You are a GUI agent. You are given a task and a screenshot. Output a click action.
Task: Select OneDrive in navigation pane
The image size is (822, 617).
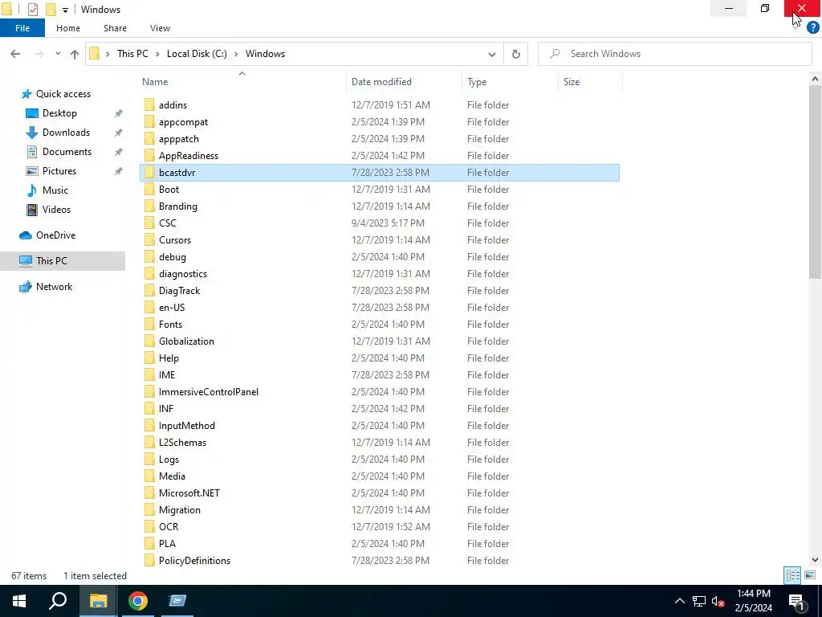tap(55, 235)
